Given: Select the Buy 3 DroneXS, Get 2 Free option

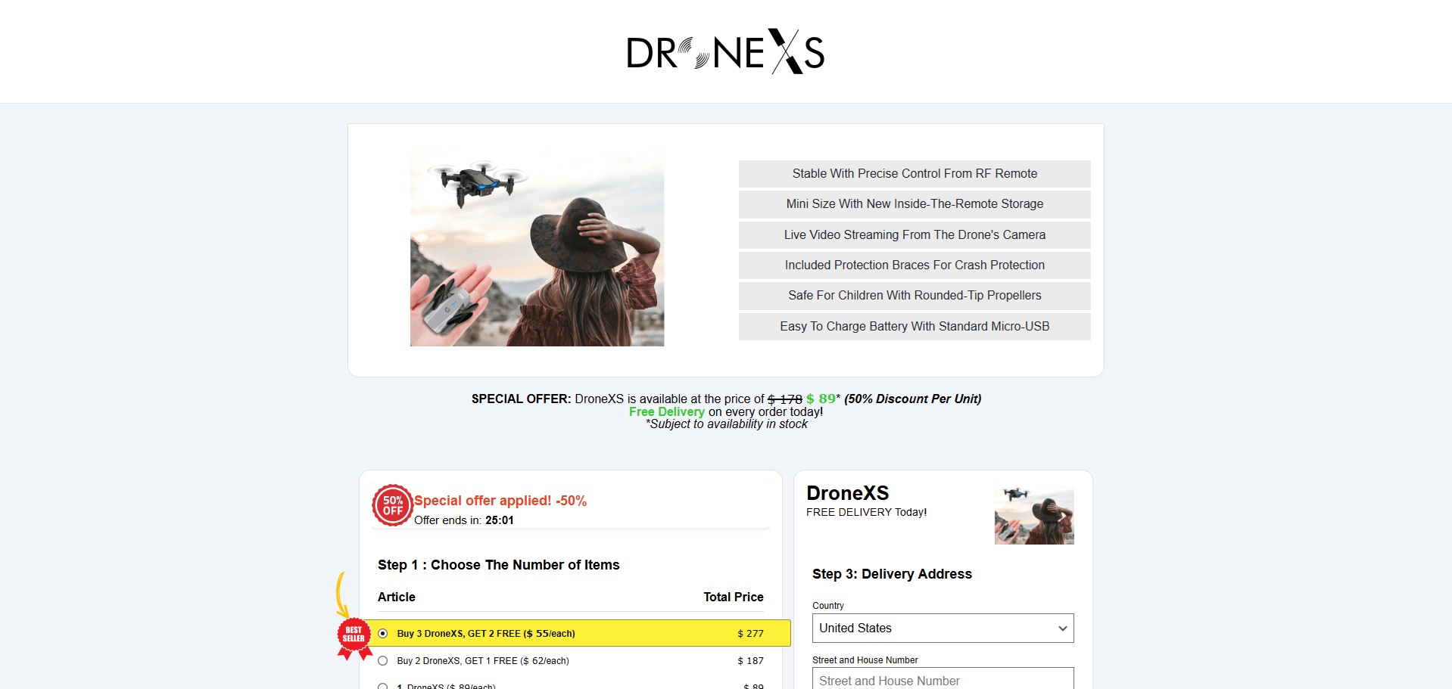Looking at the screenshot, I should 383,634.
